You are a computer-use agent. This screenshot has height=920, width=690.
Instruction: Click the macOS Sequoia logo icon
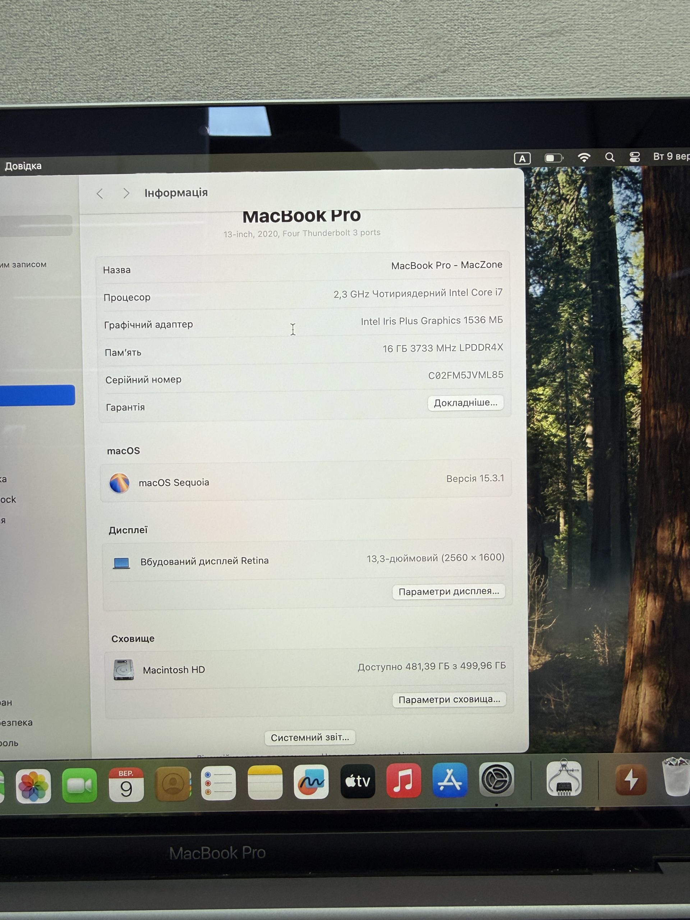[x=119, y=483]
